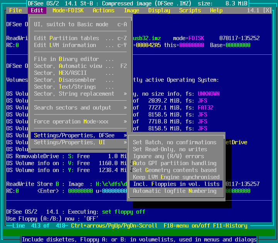The image size is (278, 243).
Task: Toggle Set Batch, no confirmations
Action: click(176, 142)
